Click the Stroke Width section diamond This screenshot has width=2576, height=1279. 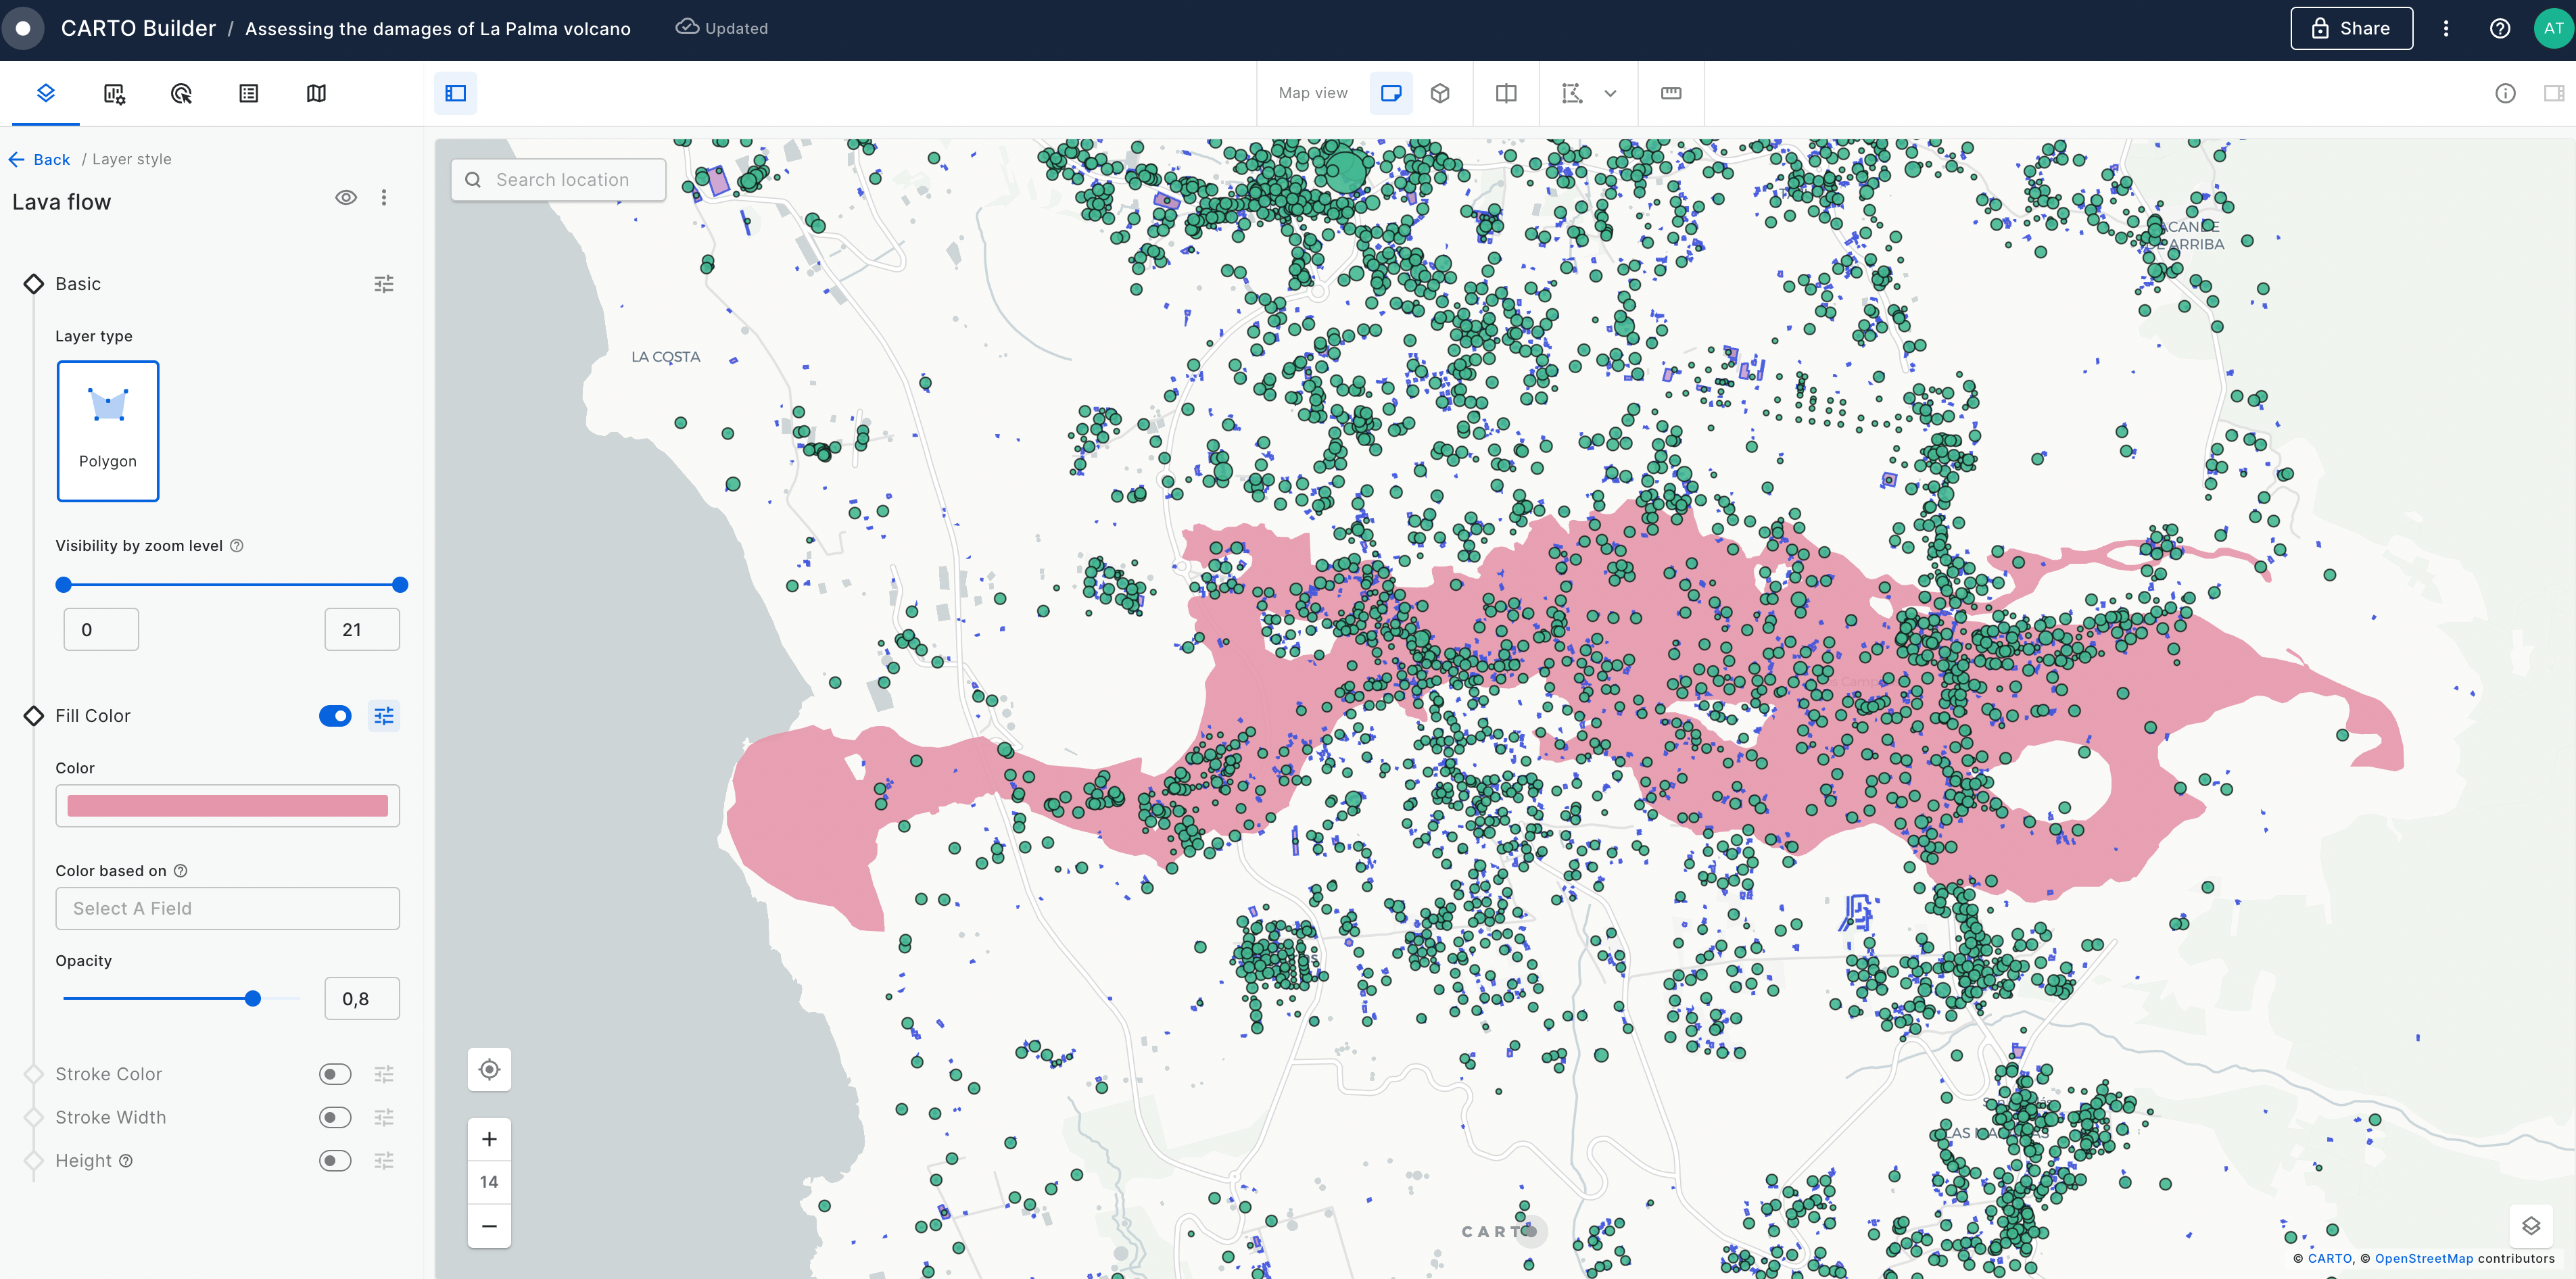(34, 1117)
